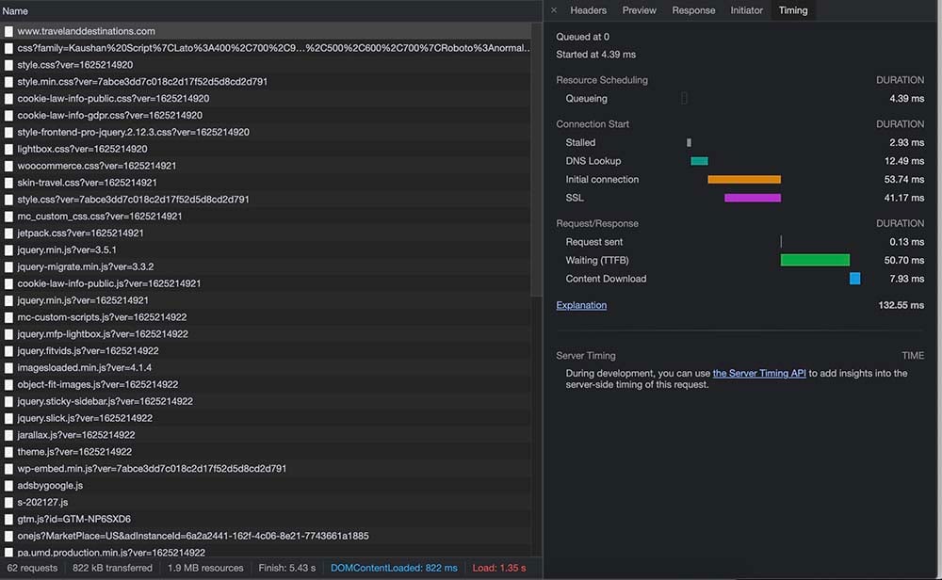Select mc-custom-scripts.js request
The height and width of the screenshot is (580, 942).
266,317
